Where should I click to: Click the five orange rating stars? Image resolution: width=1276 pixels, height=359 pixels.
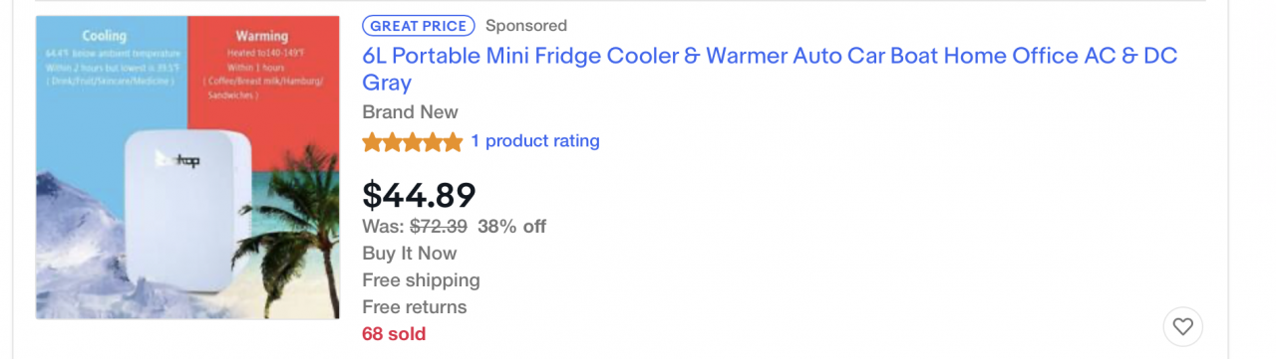[x=413, y=142]
